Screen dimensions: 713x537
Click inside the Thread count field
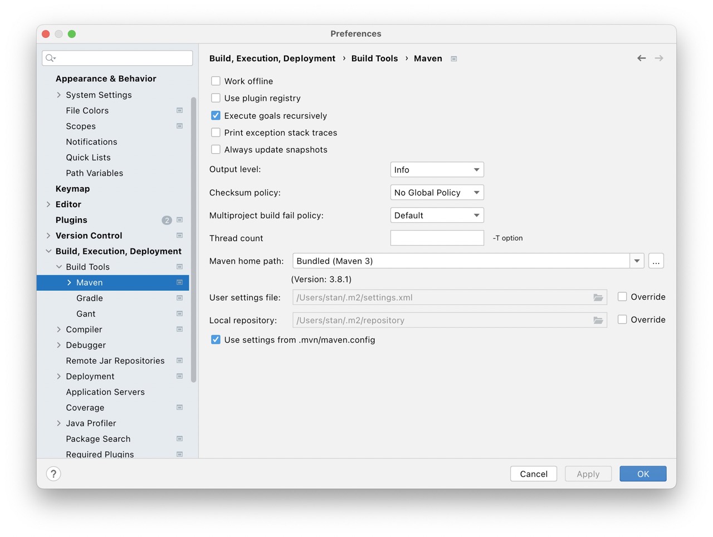coord(437,238)
